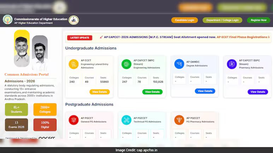Click the rocket icon in the update ticker
The image size is (273, 153).
click(101, 37)
